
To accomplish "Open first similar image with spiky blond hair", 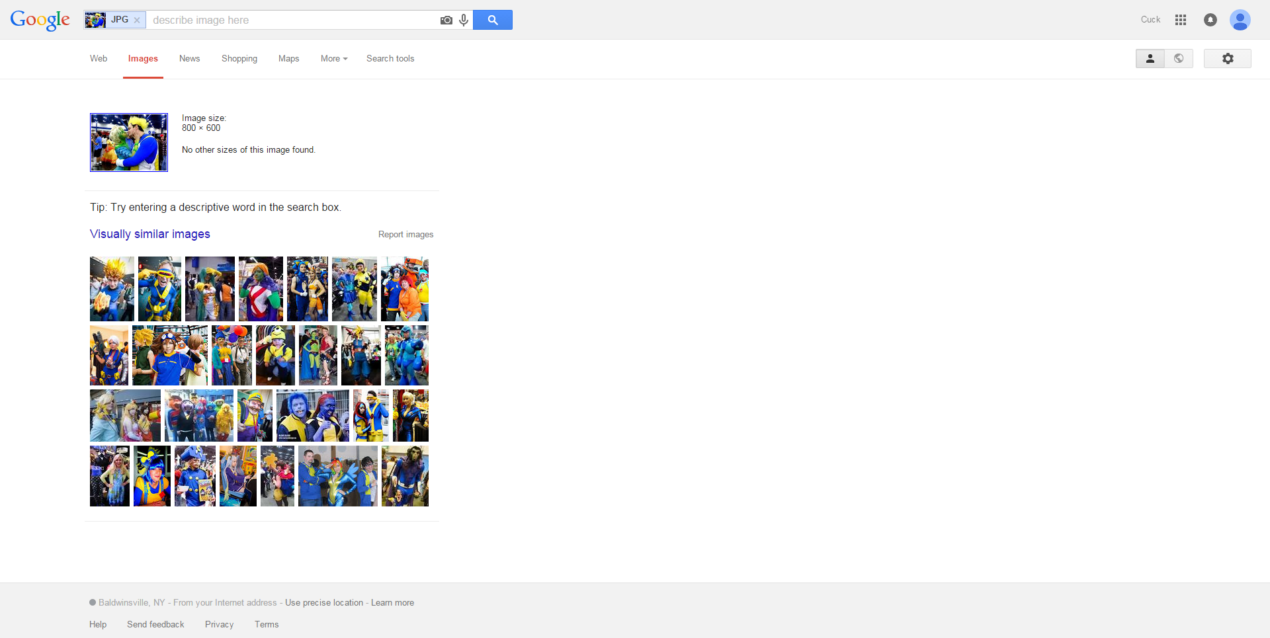I will [112, 289].
